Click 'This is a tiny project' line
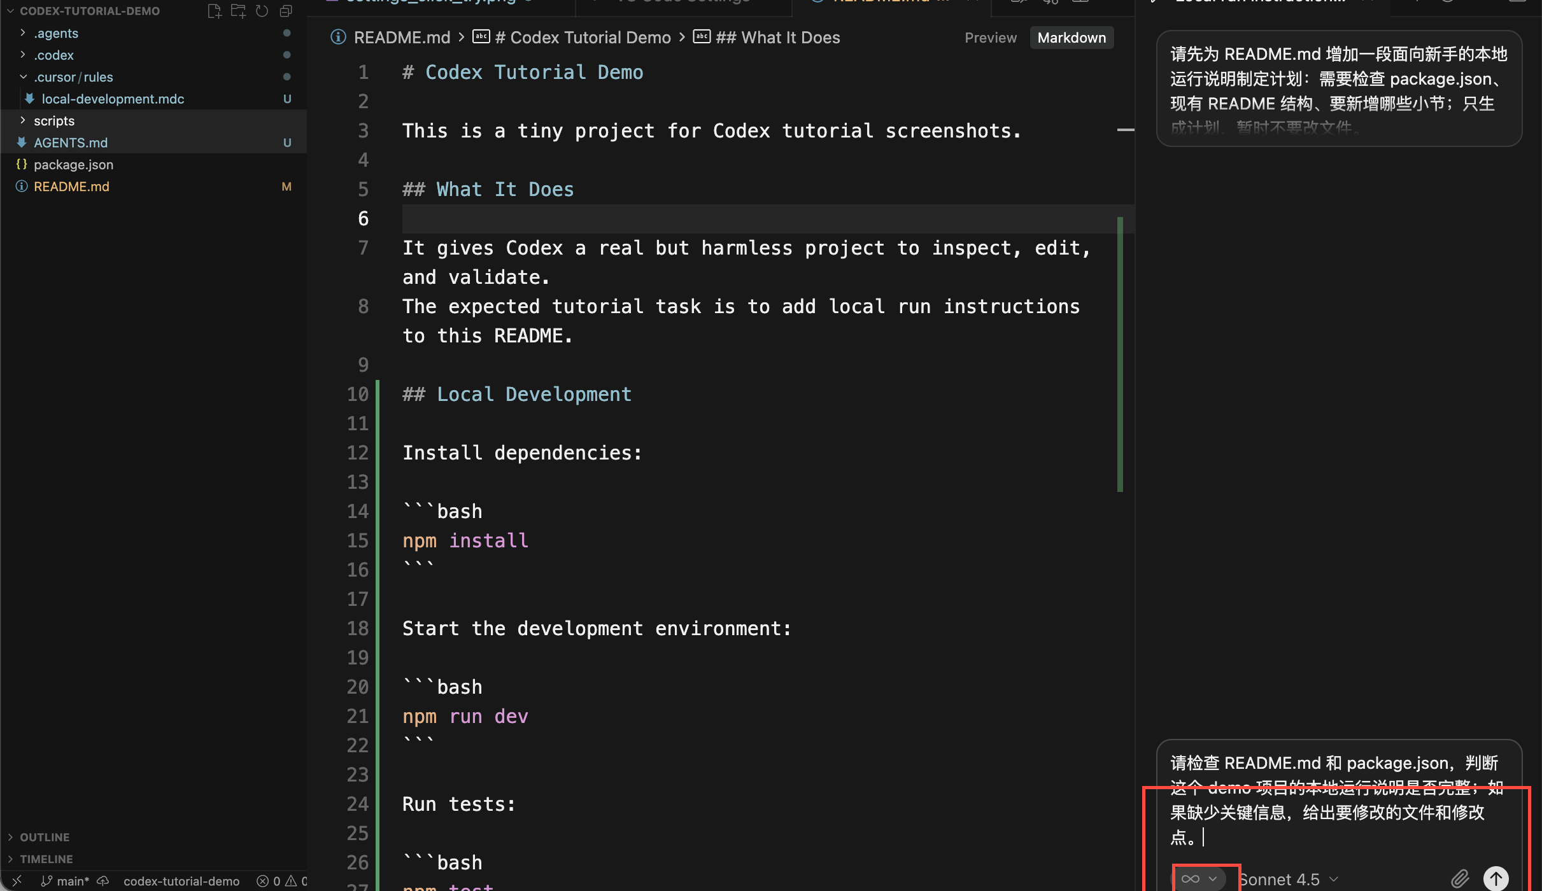This screenshot has width=1542, height=891. pos(712,131)
